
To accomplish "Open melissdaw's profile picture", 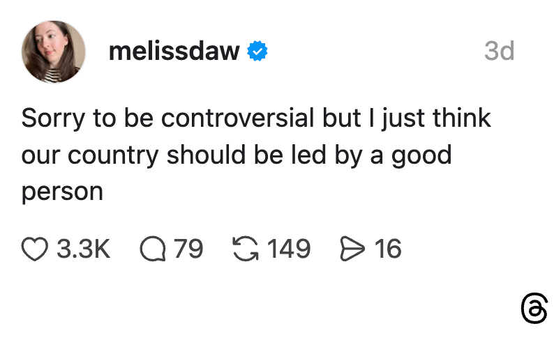I will [54, 52].
